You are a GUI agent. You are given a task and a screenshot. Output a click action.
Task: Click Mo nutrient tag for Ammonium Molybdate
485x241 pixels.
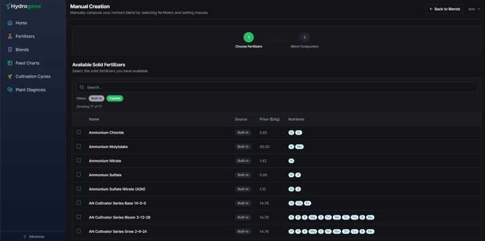coord(299,147)
